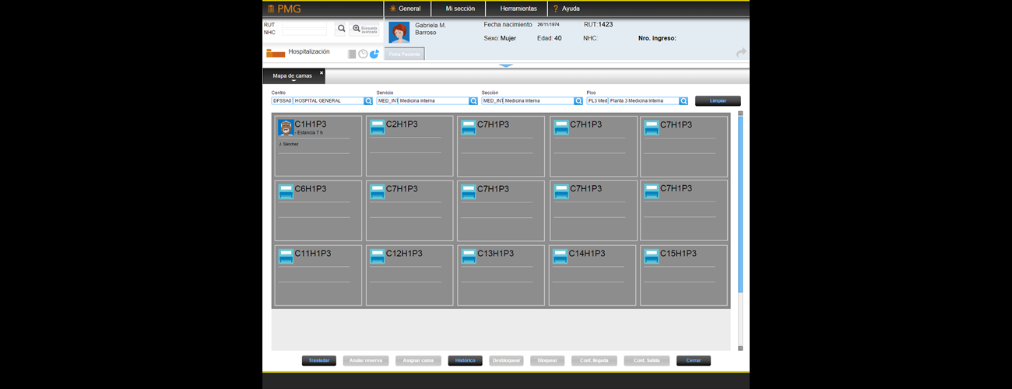Image resolution: width=1012 pixels, height=389 pixels.
Task: Choose the bed icon for C15H1P3
Action: pyautogui.click(x=652, y=257)
